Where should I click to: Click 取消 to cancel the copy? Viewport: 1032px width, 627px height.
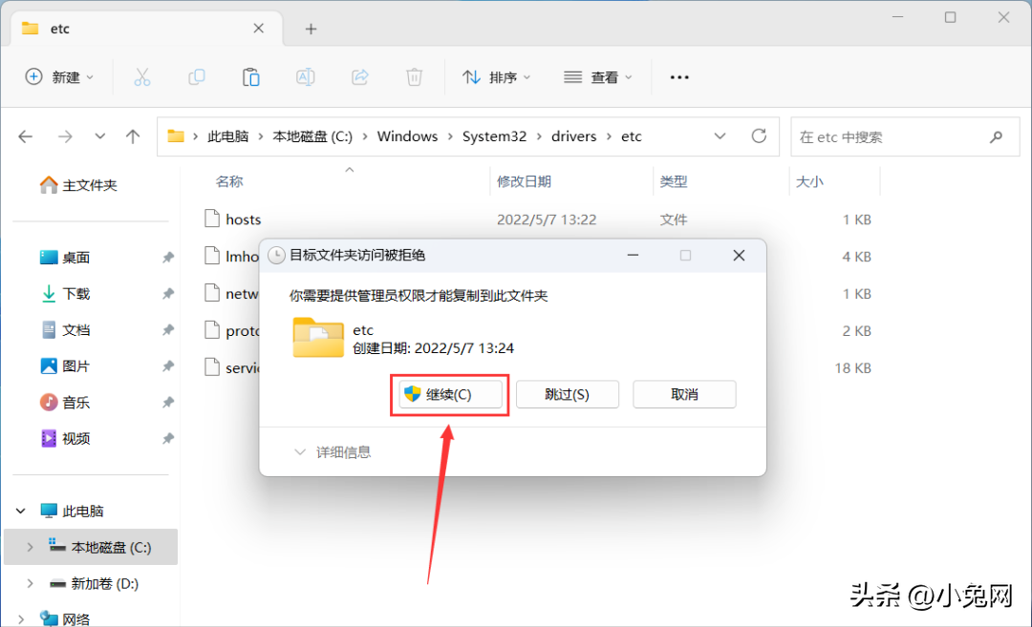coord(684,394)
